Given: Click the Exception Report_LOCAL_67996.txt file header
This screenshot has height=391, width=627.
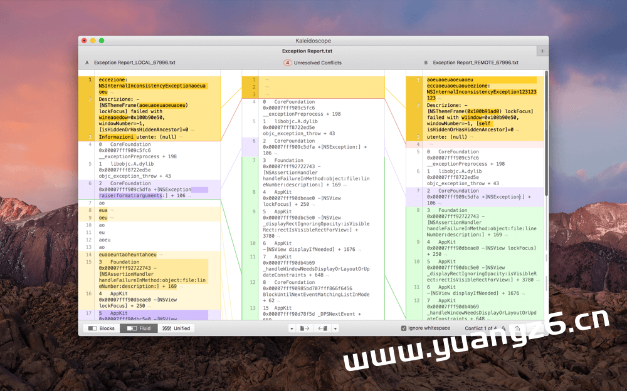Looking at the screenshot, I should point(135,63).
